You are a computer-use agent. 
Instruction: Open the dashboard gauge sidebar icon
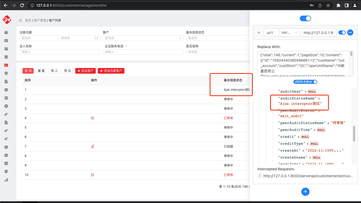6,32
